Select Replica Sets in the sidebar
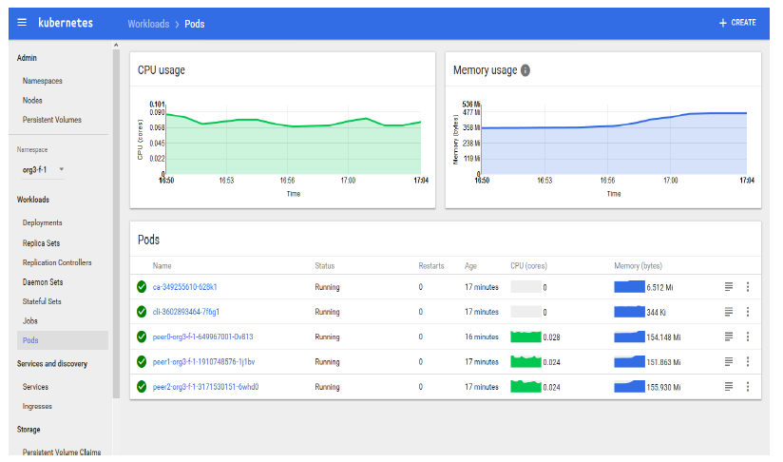783x462 pixels. [x=41, y=243]
